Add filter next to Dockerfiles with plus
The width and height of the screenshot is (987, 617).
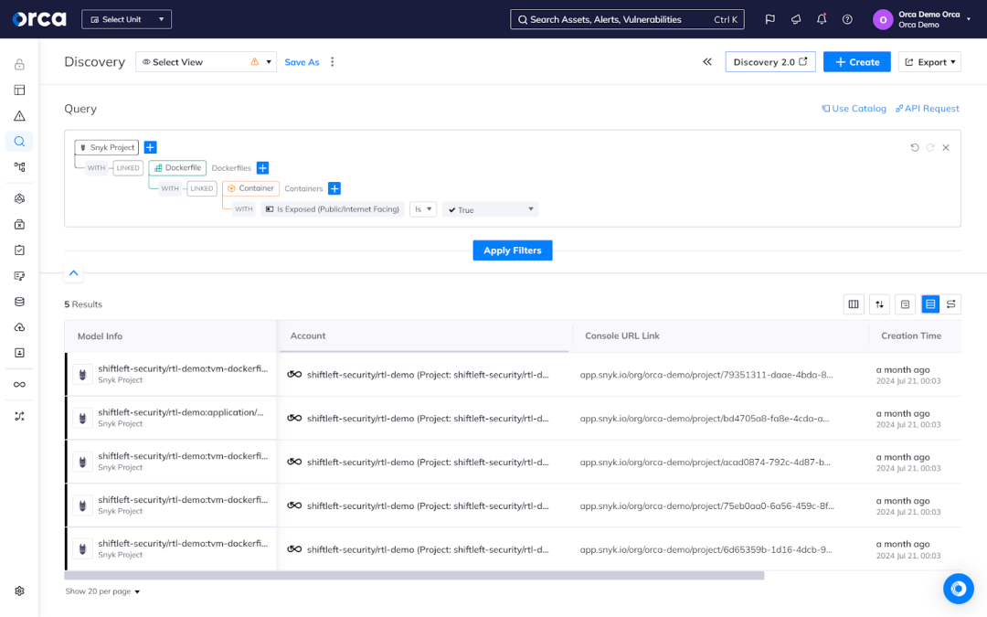click(x=263, y=168)
